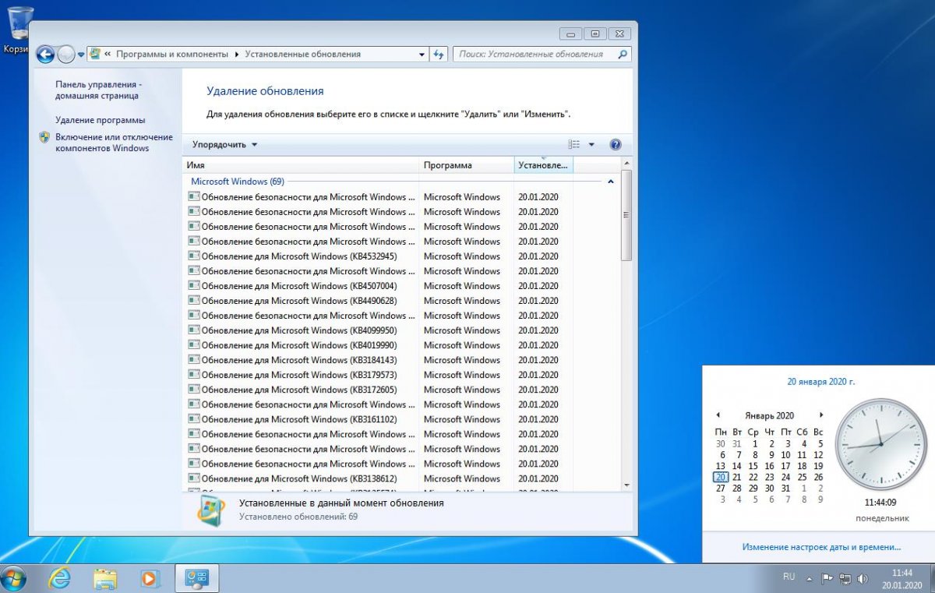This screenshot has width=935, height=593.
Task: Click the icon of update KB4532945
Action: pyautogui.click(x=194, y=256)
